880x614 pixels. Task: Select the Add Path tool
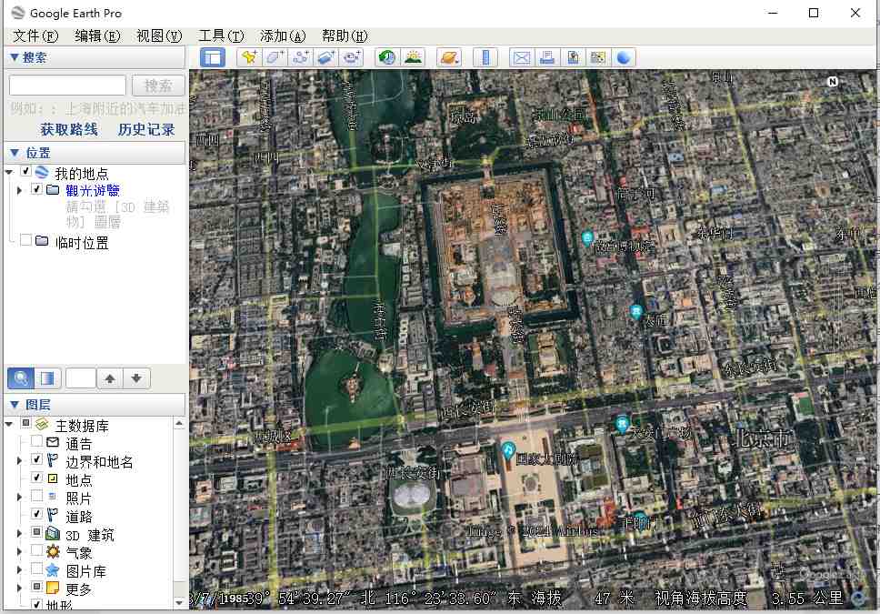[x=299, y=56]
